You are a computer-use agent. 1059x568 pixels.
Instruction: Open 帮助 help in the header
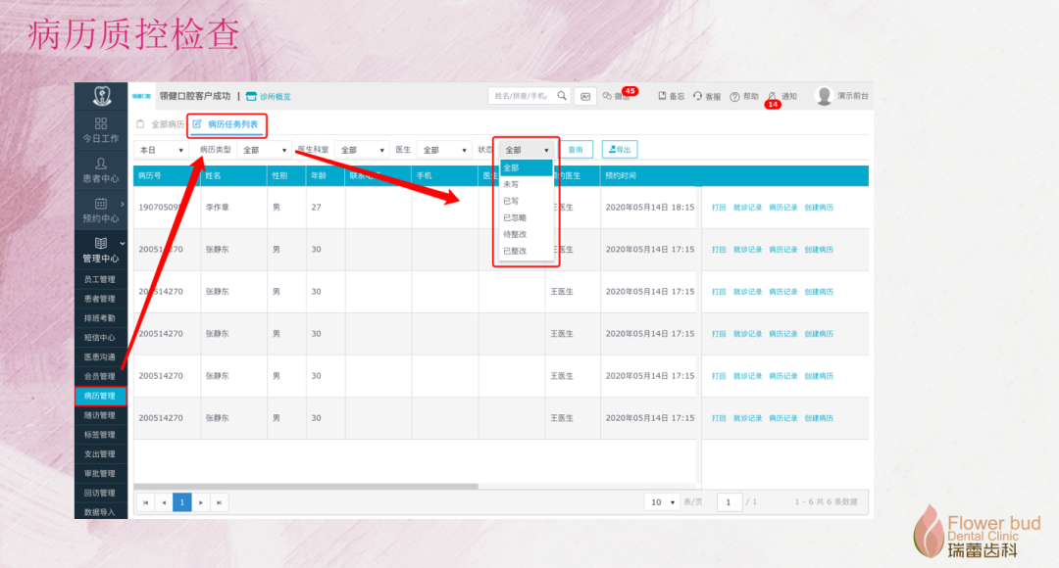click(744, 97)
